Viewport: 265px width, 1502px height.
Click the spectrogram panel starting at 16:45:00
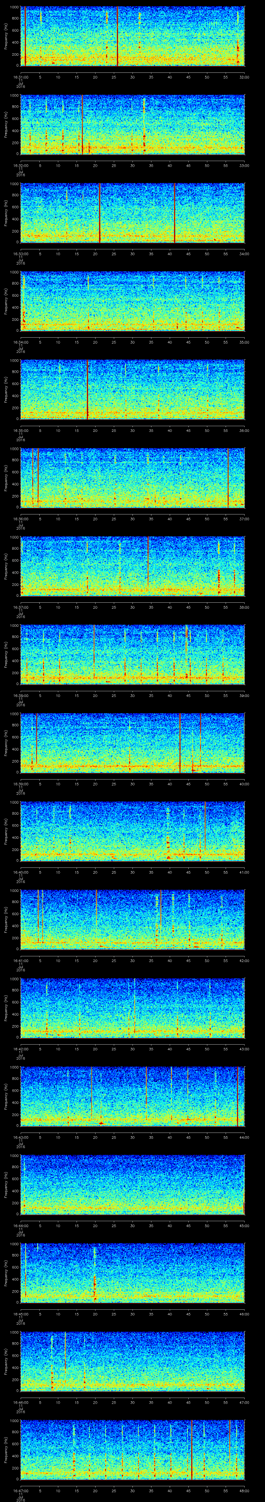click(133, 1273)
